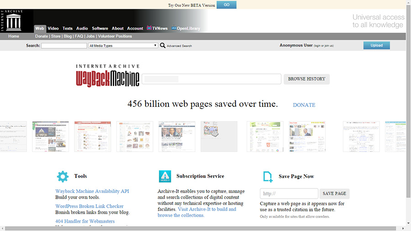
Task: Open the thumbnail showing the Capitol building
Action: click(x=51, y=136)
